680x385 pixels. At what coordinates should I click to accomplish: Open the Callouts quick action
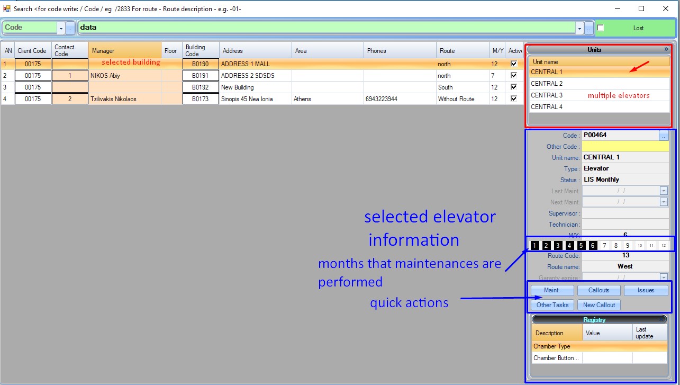(x=599, y=290)
